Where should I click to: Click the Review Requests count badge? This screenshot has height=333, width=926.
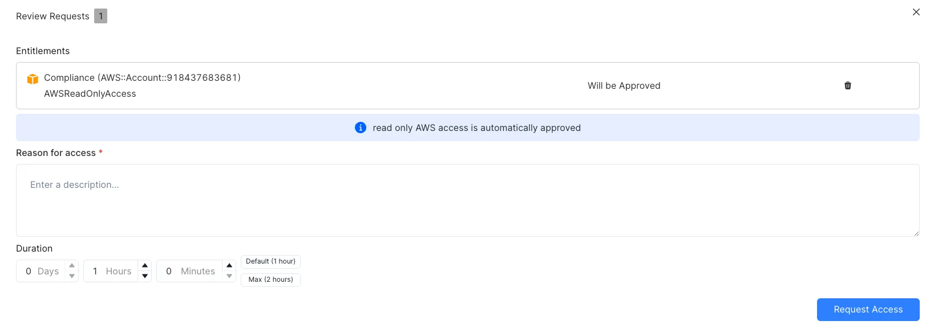click(100, 16)
